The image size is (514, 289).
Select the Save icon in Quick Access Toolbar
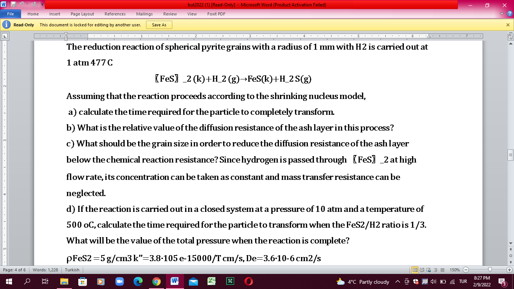tap(14, 4)
